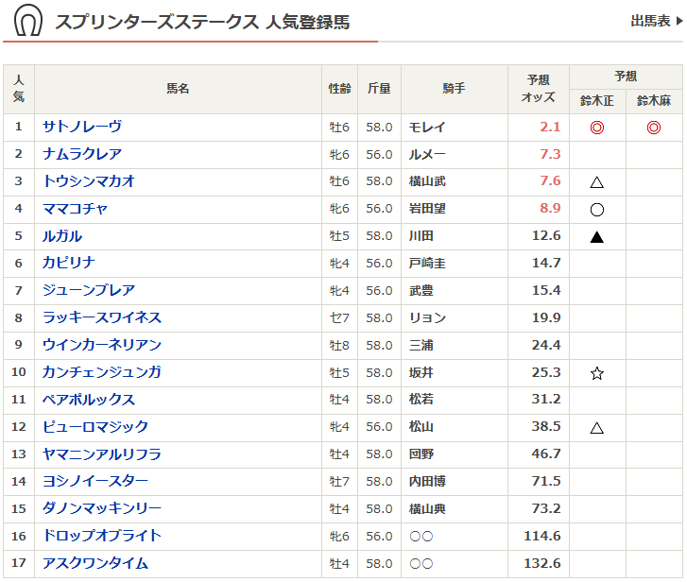Viewport: 687px width, 582px height.
Task: Select horse ラッキースワイネス
Action: (102, 317)
